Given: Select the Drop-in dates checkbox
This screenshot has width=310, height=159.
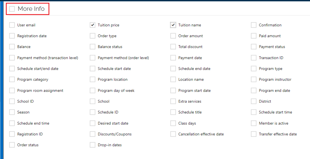Looking at the screenshot, I should tap(93, 145).
